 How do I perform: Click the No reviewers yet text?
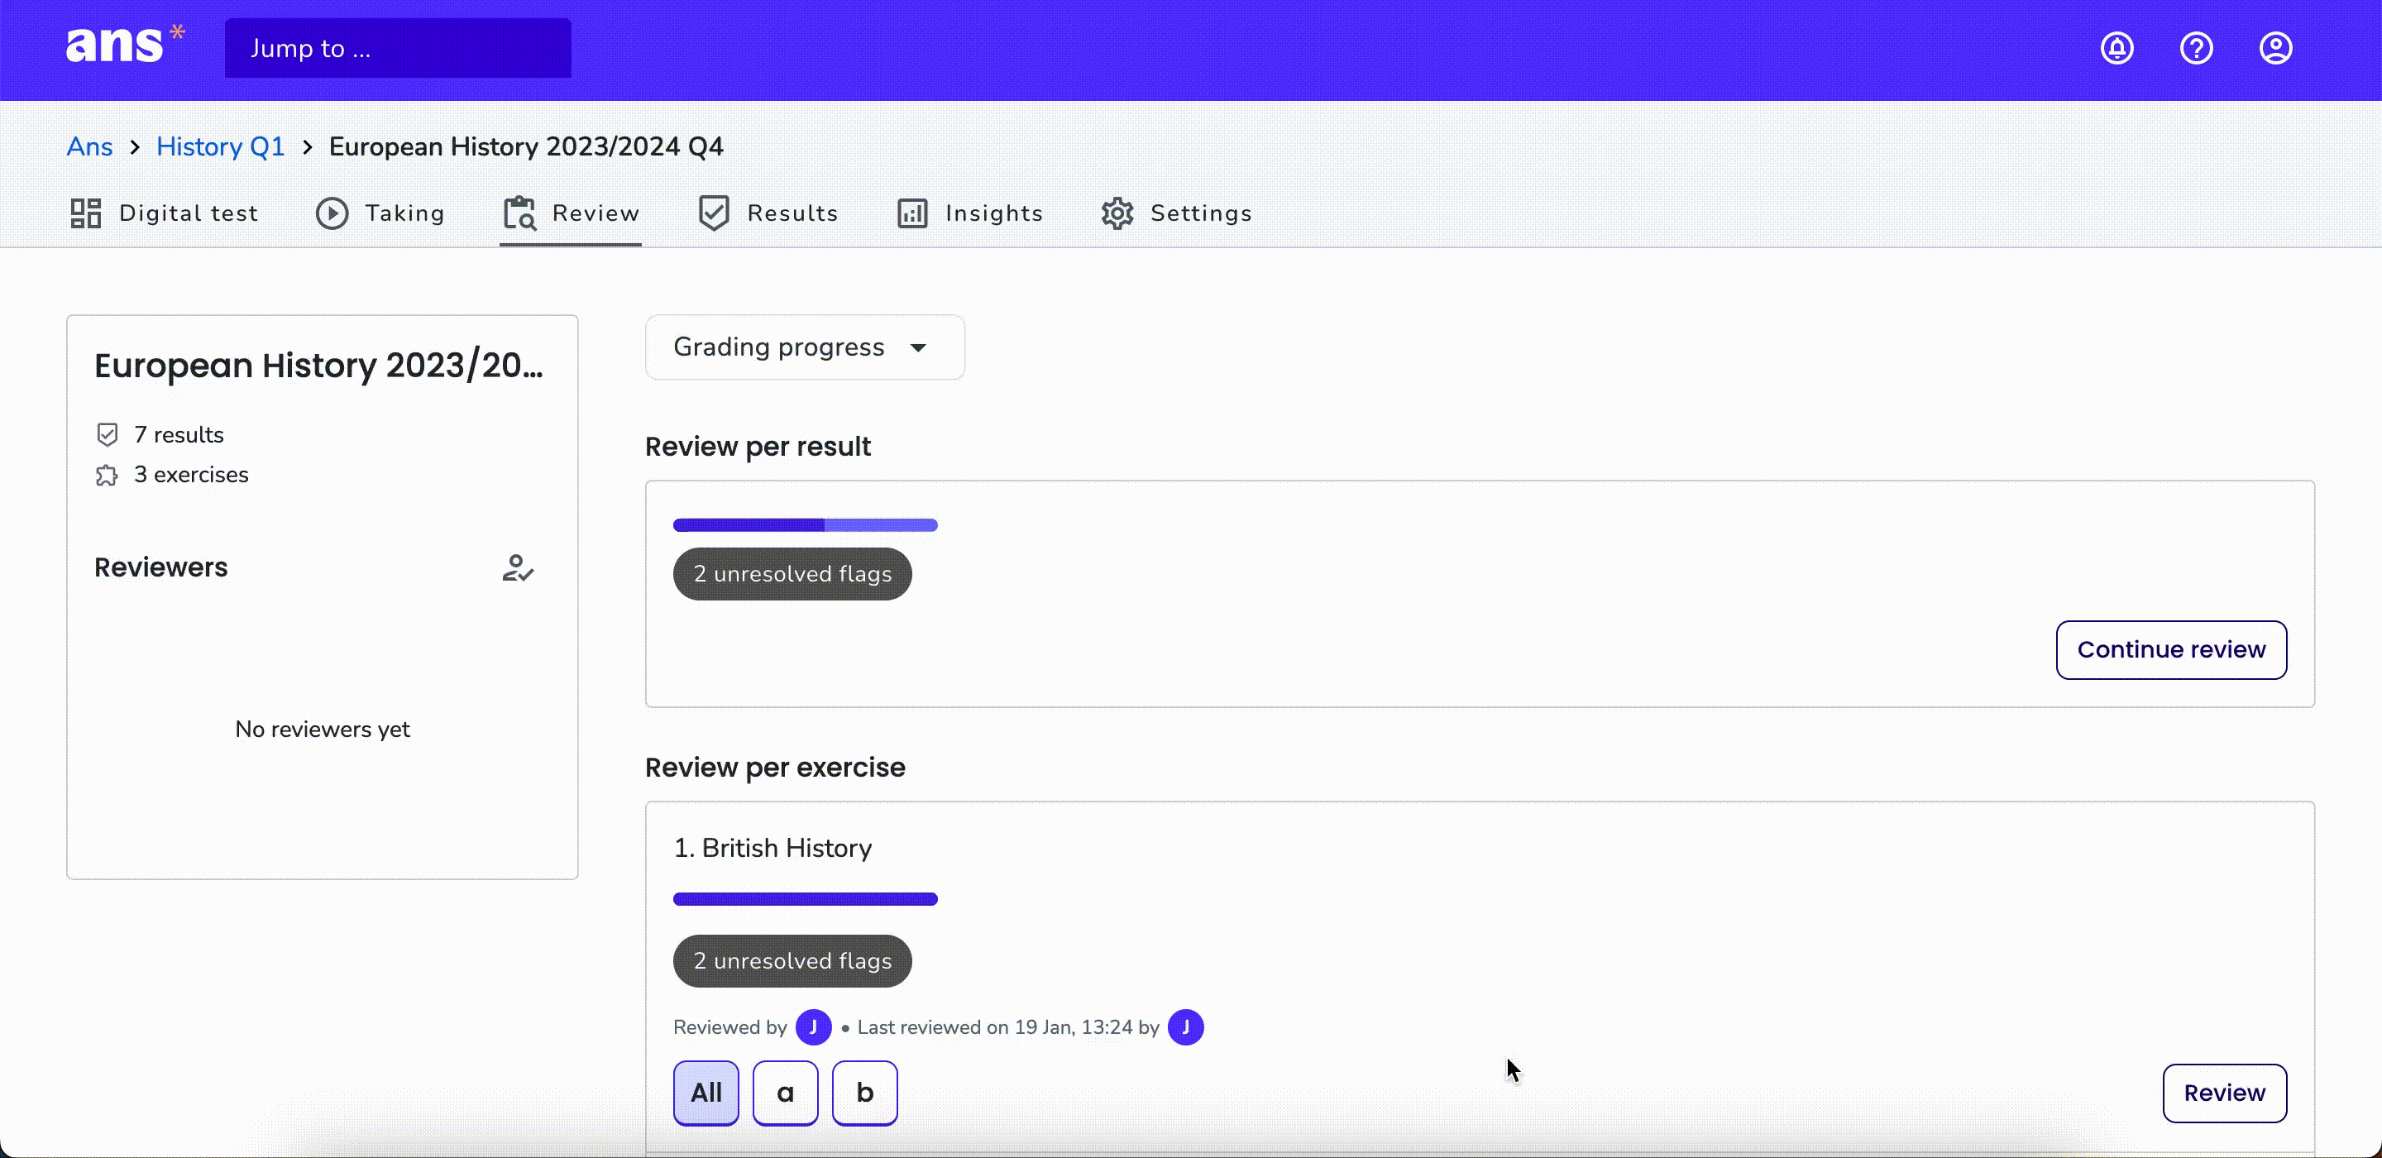pyautogui.click(x=323, y=730)
